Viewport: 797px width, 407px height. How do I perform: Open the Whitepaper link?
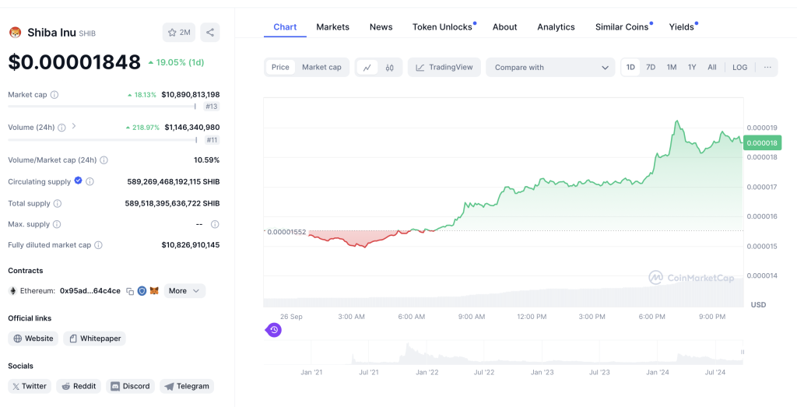pyautogui.click(x=94, y=339)
